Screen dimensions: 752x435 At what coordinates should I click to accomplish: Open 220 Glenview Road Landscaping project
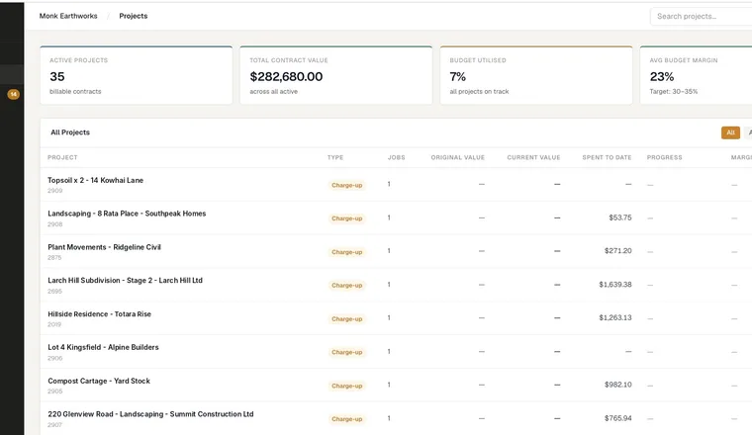tap(150, 414)
